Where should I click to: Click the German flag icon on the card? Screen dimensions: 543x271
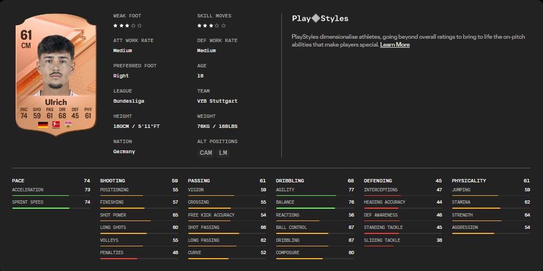[x=43, y=125]
